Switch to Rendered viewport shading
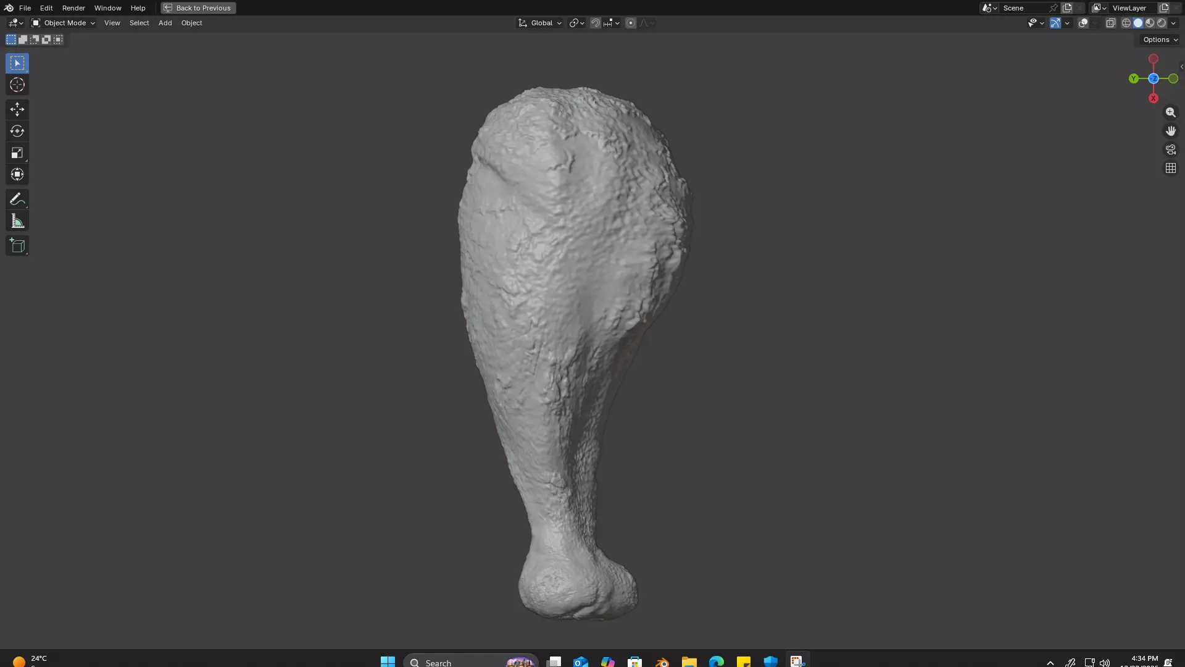This screenshot has width=1185, height=667. click(1162, 23)
